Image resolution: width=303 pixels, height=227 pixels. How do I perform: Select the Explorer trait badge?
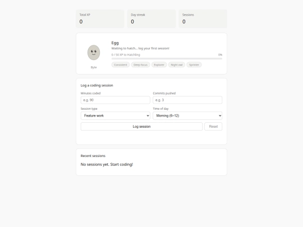pos(159,65)
